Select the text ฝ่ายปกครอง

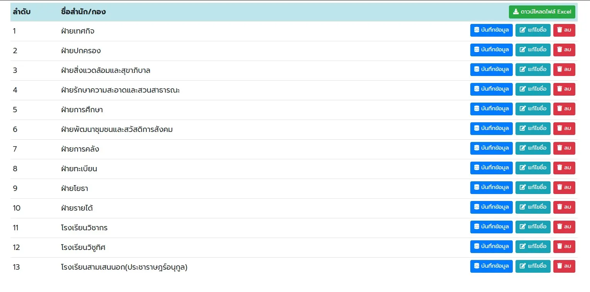(81, 51)
